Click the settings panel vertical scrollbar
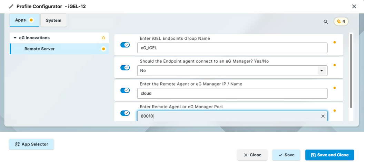The width and height of the screenshot is (368, 166). tap(351, 71)
